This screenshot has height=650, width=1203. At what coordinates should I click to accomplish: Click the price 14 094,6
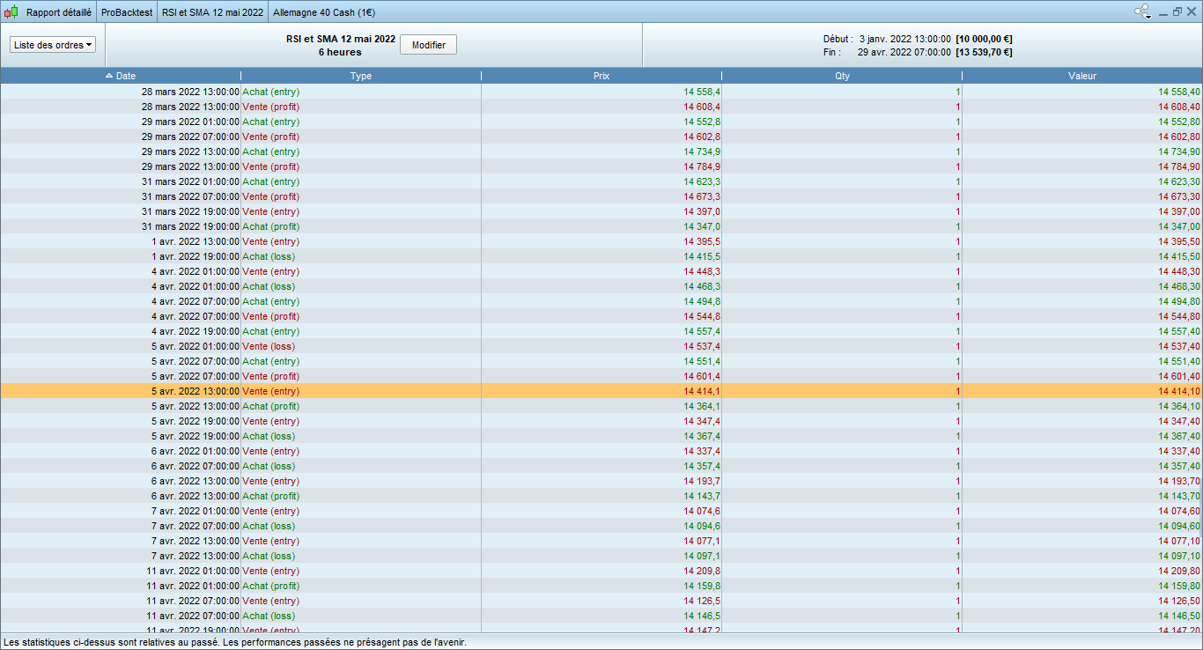[x=702, y=526]
